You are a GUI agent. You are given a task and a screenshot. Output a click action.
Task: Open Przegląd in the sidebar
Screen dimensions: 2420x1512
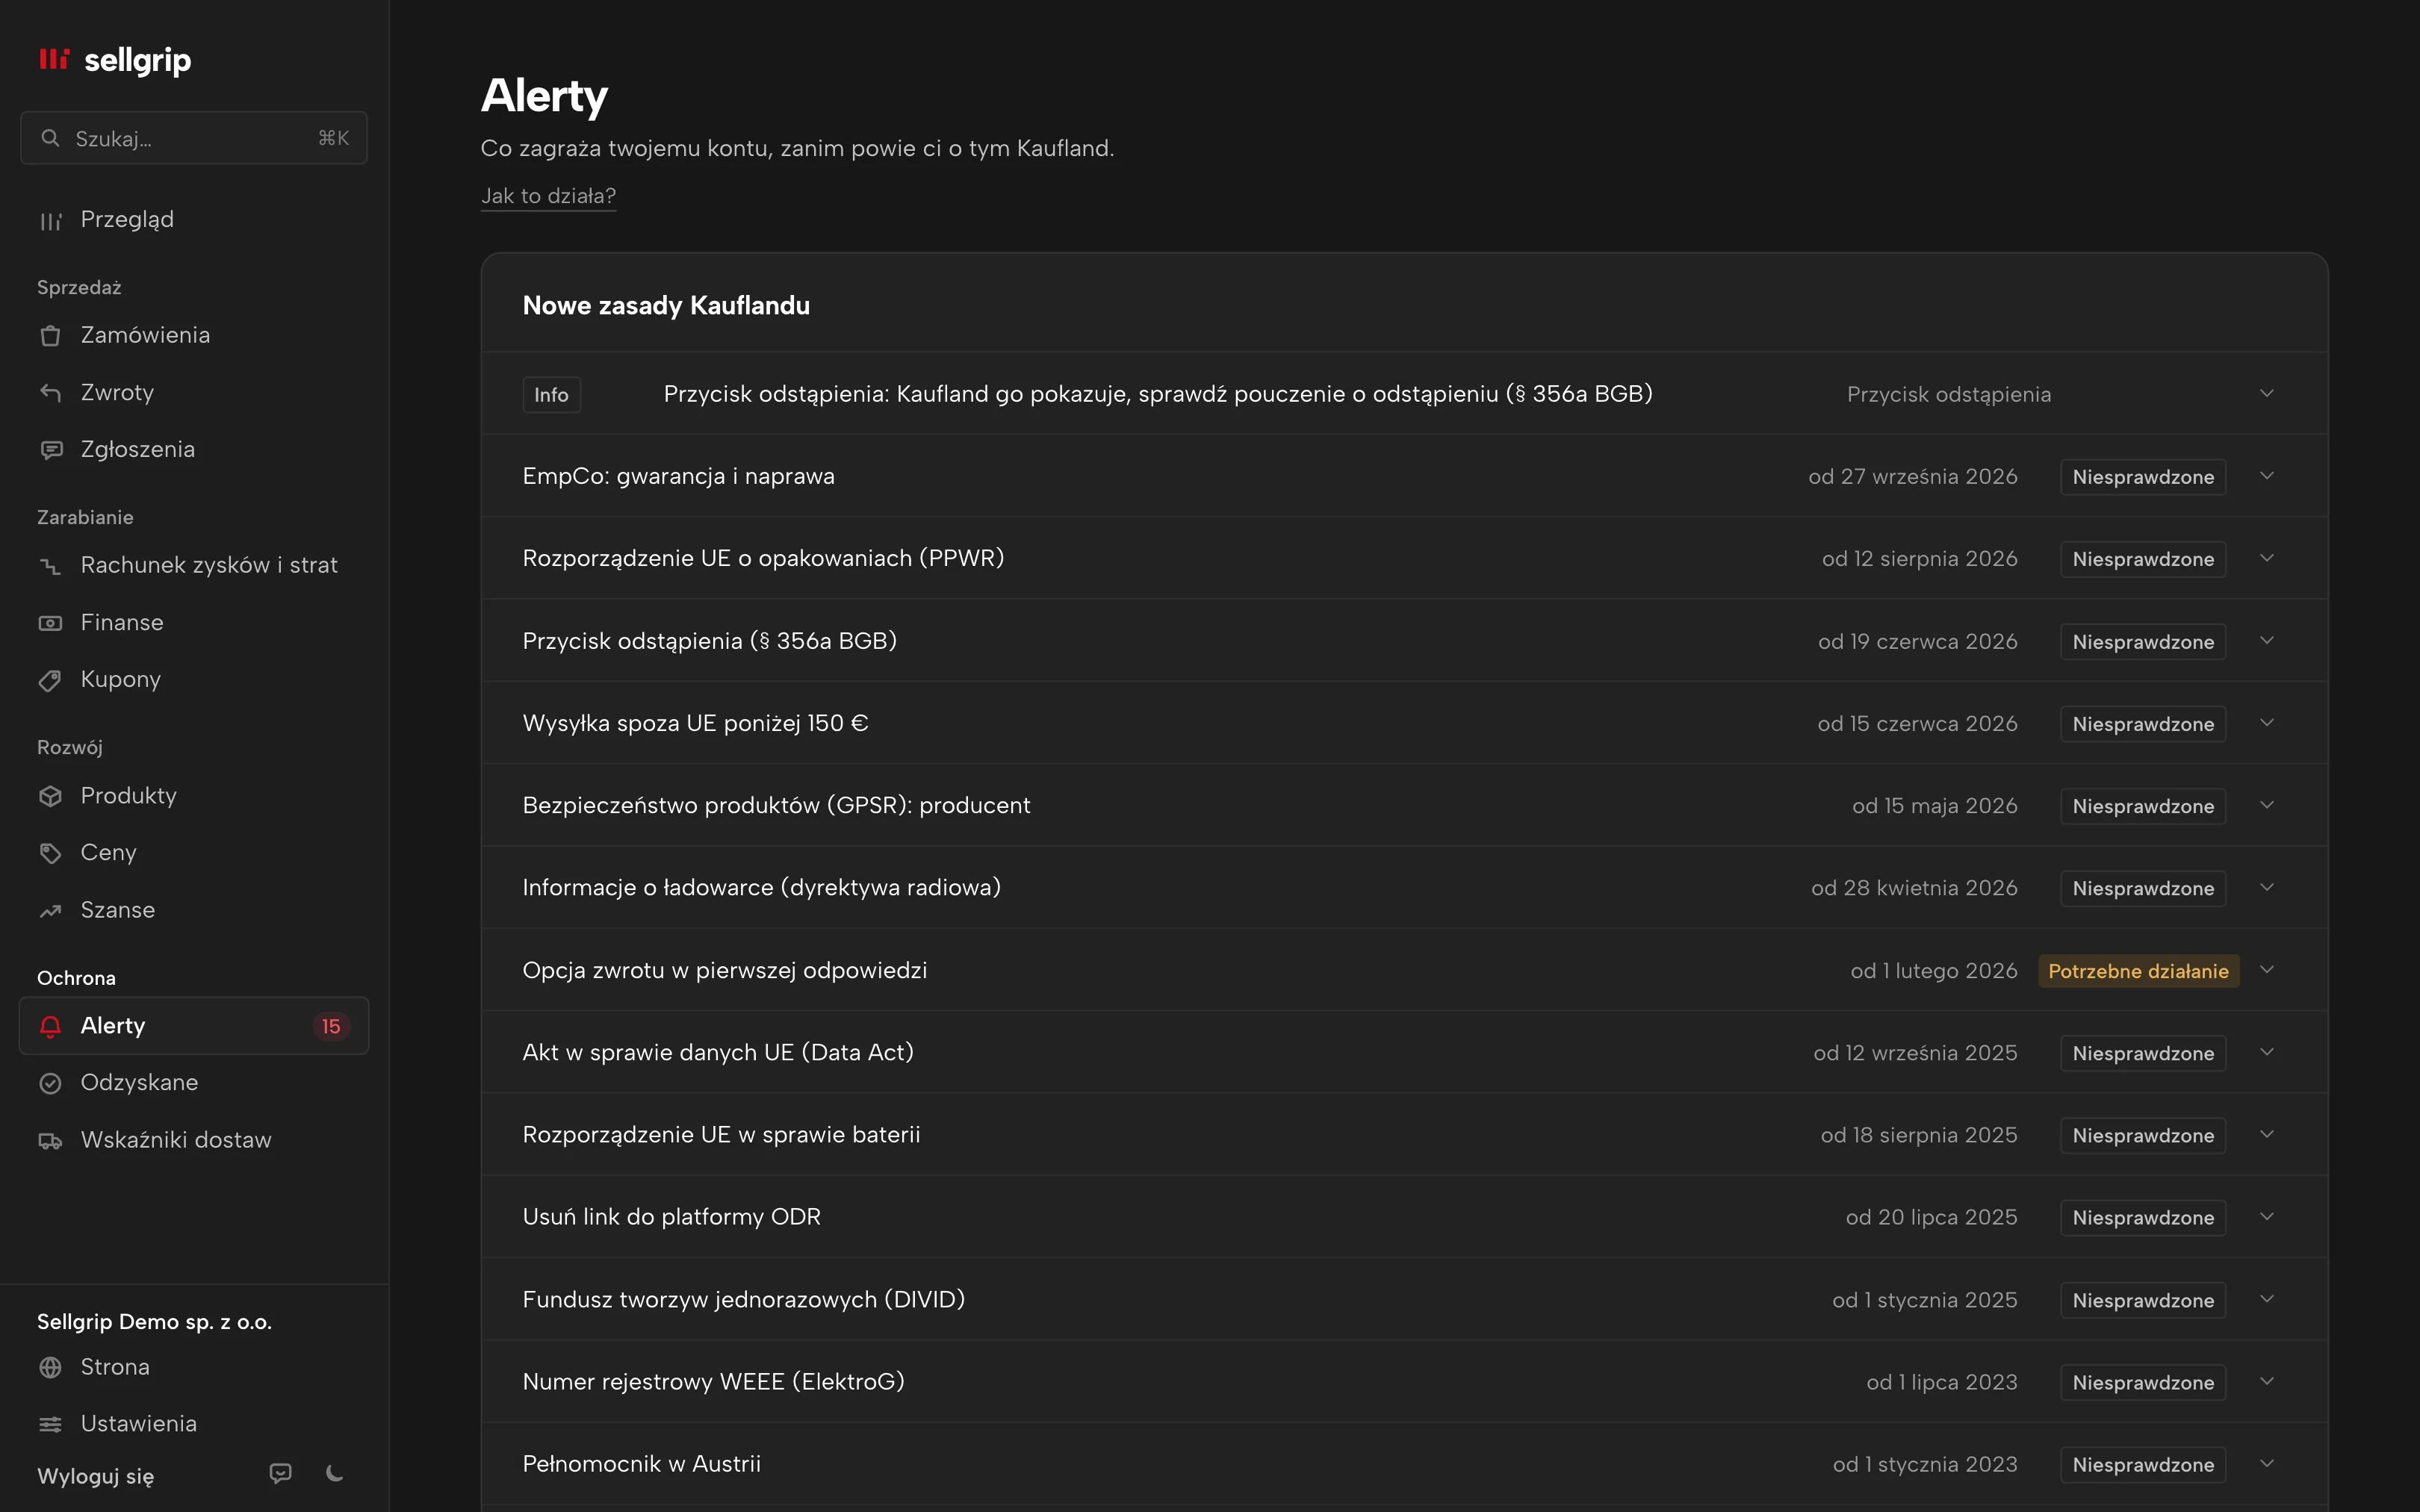194,220
